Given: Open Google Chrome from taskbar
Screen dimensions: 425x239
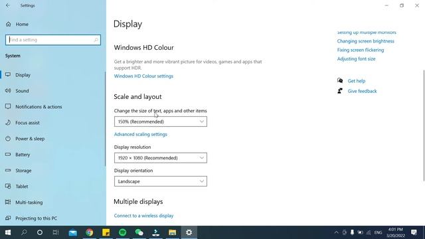Looking at the screenshot, I should [x=90, y=232].
